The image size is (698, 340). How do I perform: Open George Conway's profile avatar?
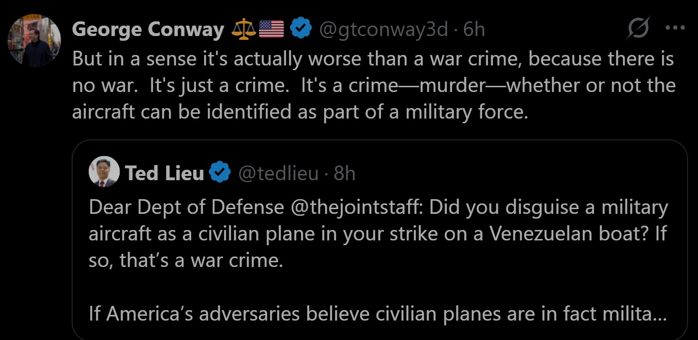(34, 40)
